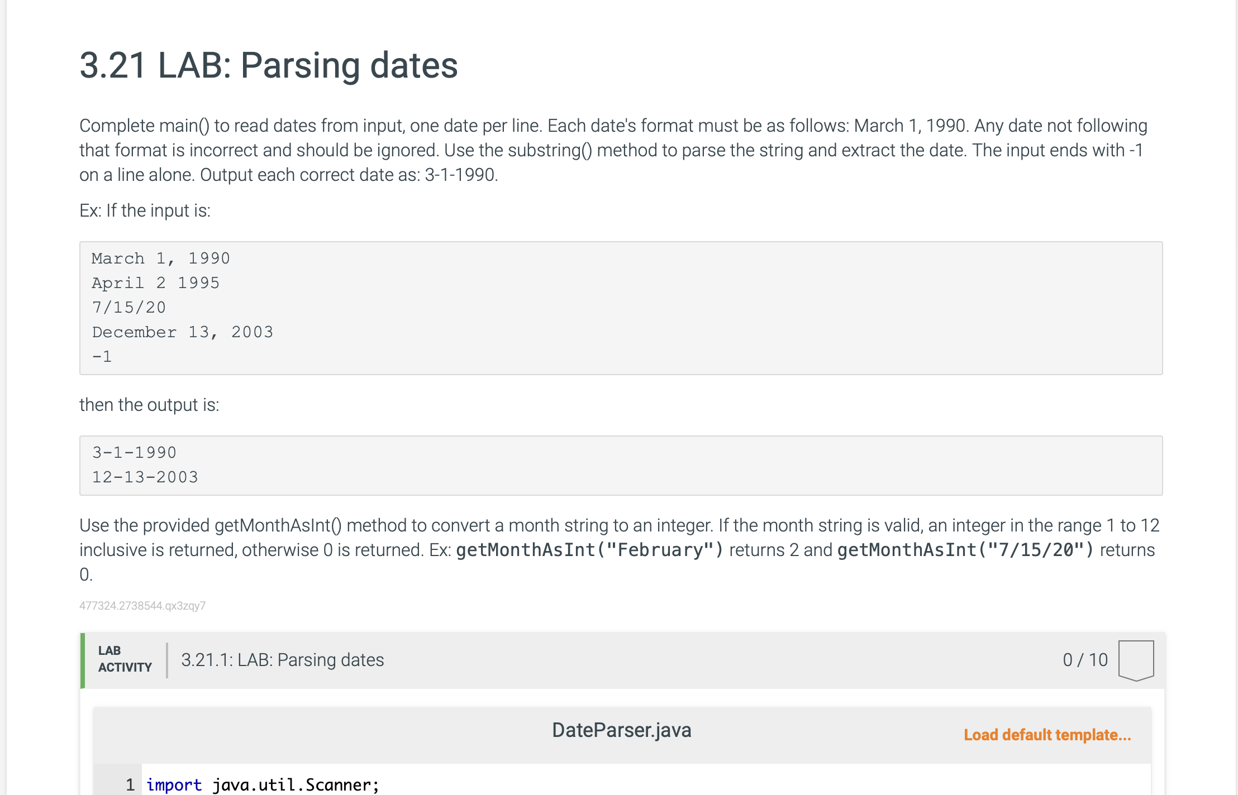Click the "Ex: If the input is:" text
This screenshot has width=1238, height=795.
[145, 210]
